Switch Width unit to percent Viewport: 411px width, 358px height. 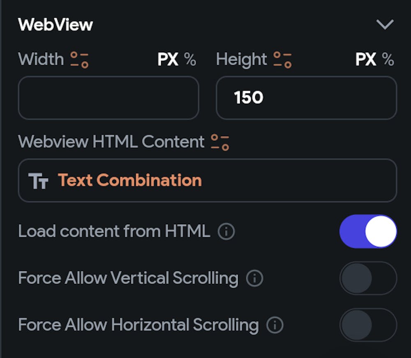point(190,60)
